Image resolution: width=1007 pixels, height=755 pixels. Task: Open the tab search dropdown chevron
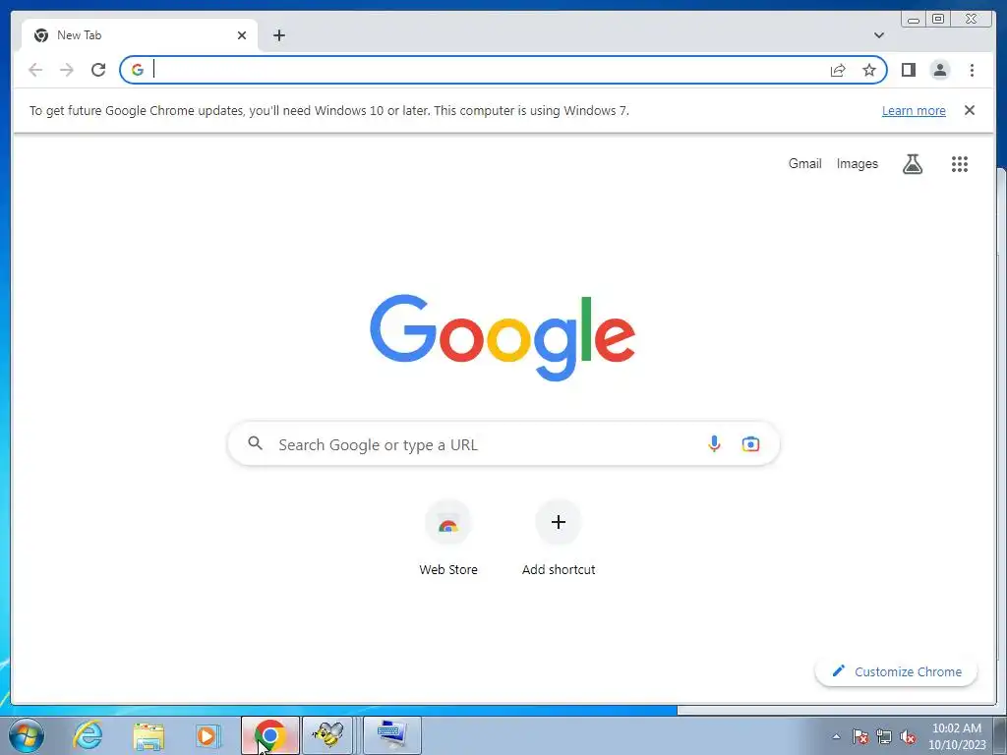coord(879,35)
